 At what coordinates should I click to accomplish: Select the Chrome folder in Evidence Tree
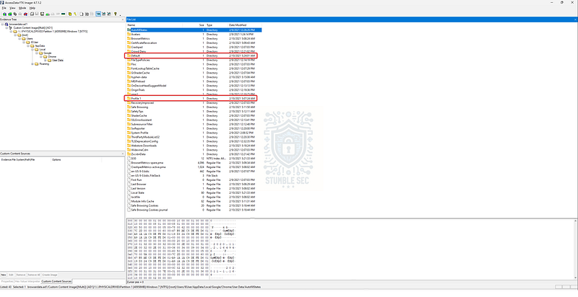52,57
